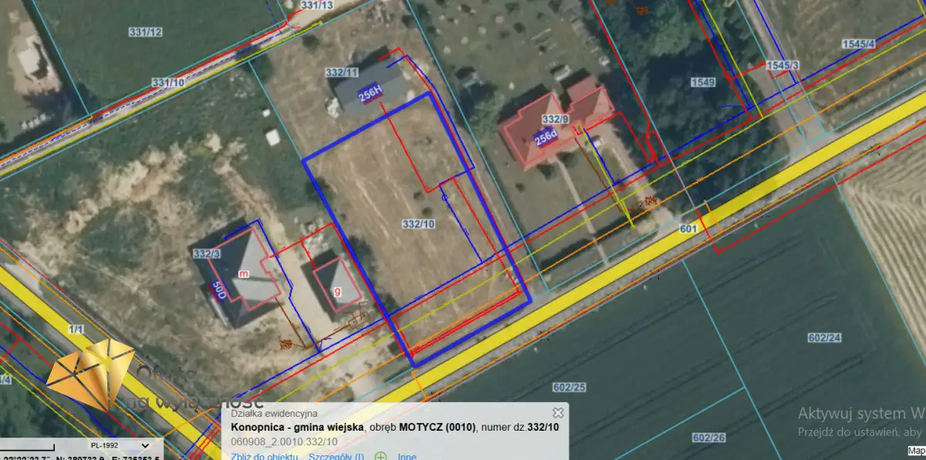Select parcel label 1549
This screenshot has height=460, width=926.
pyautogui.click(x=703, y=82)
